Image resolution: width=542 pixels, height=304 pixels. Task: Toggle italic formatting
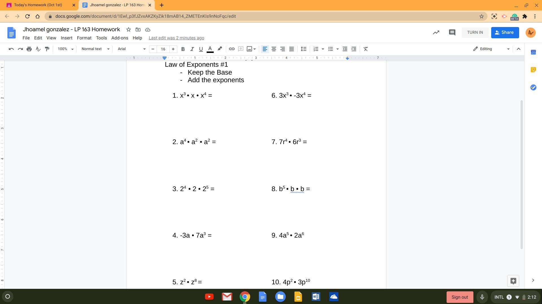(192, 49)
